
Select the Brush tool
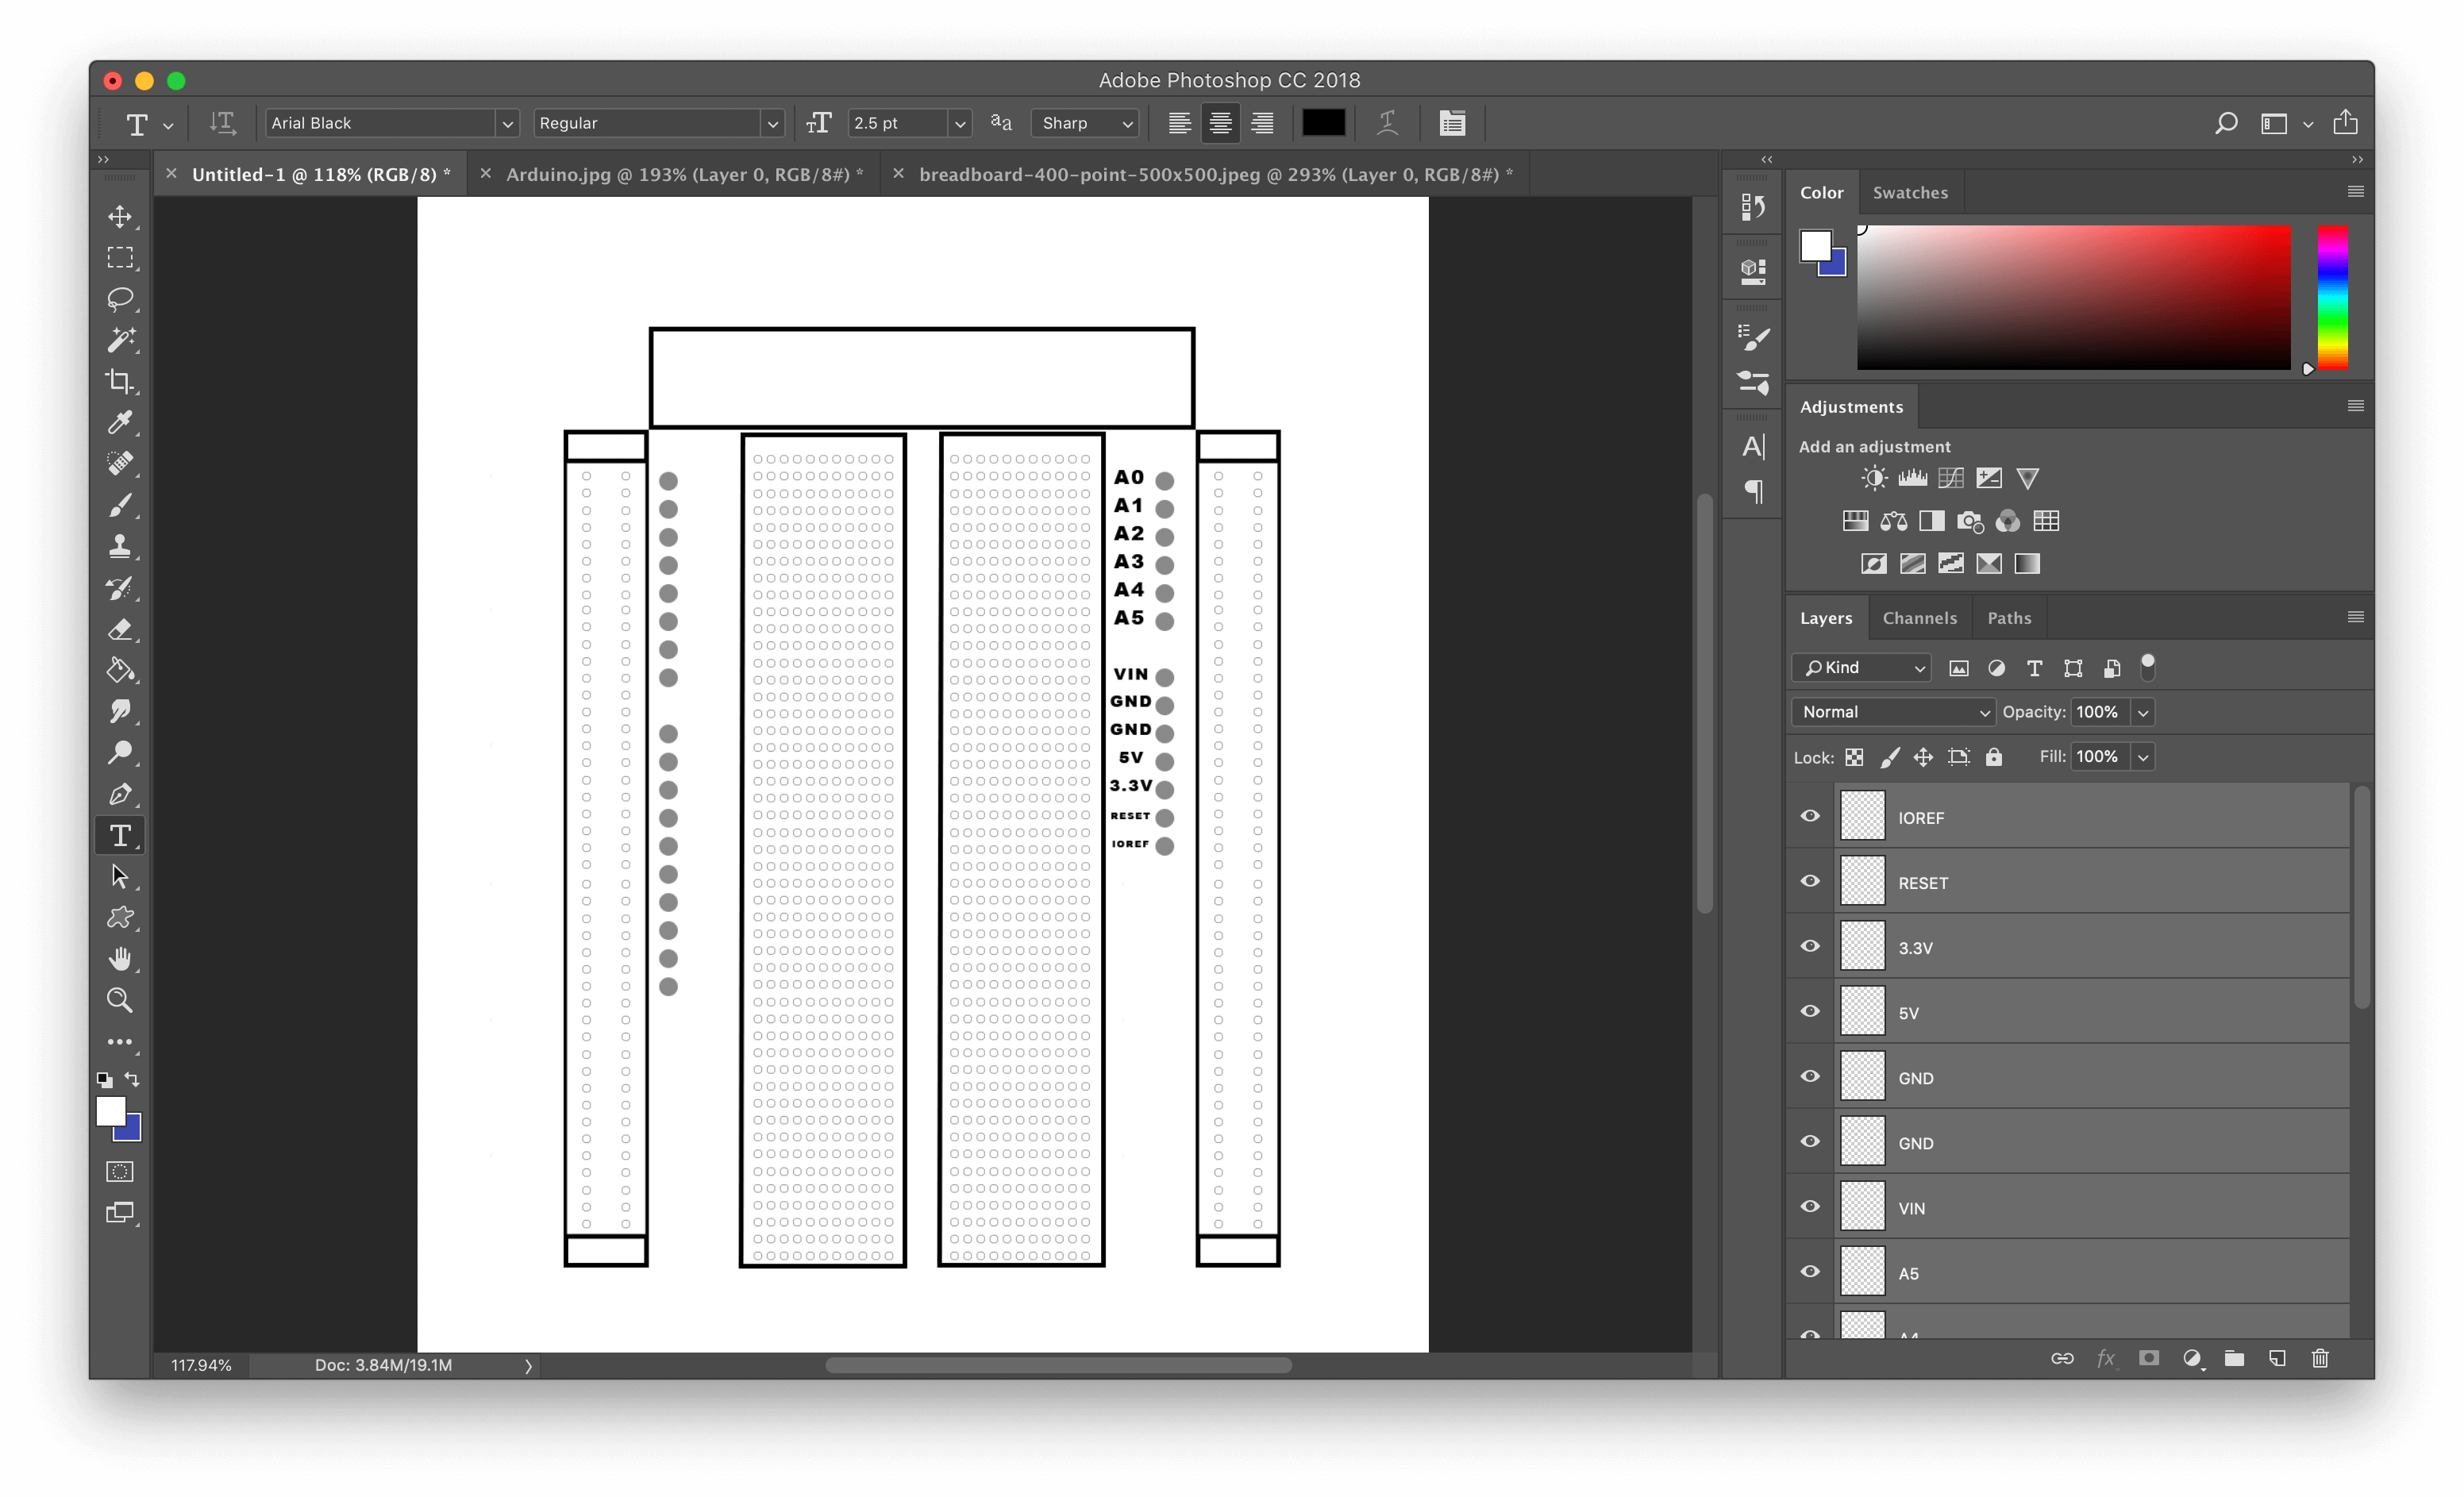tap(120, 505)
